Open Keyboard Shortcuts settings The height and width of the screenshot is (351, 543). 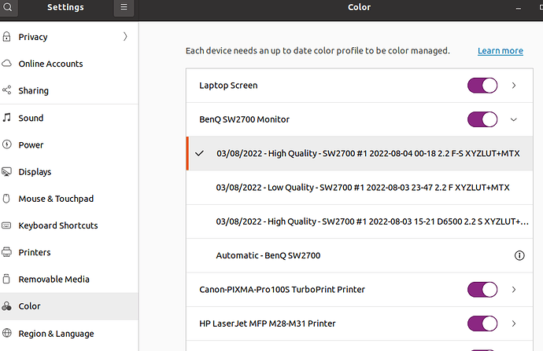tap(69, 225)
